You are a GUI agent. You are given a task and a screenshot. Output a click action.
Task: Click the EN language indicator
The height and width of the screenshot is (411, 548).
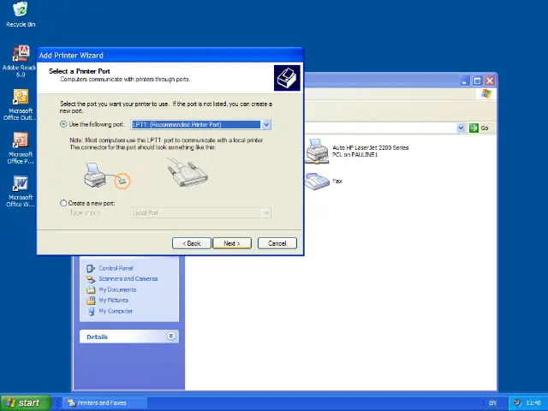coord(492,403)
